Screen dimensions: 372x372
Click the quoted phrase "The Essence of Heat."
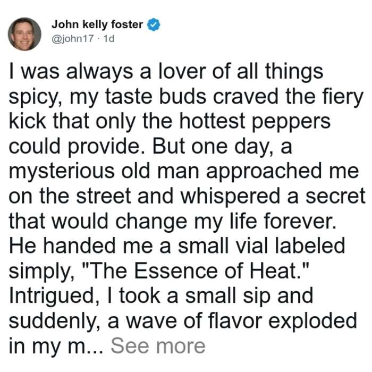(199, 271)
